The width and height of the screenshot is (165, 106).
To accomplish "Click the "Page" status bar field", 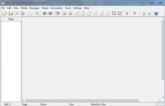I will 25,104.
